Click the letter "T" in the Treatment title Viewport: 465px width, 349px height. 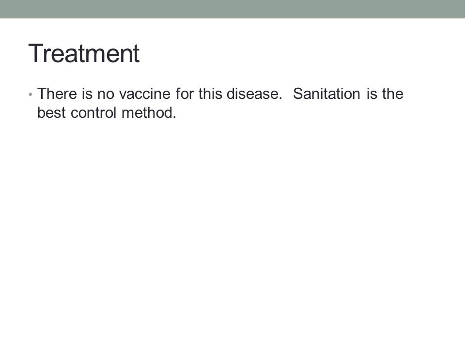tap(35, 53)
